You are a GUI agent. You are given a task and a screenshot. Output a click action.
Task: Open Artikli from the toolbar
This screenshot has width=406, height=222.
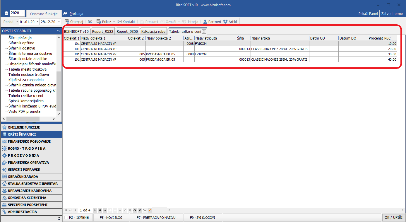pos(230,22)
